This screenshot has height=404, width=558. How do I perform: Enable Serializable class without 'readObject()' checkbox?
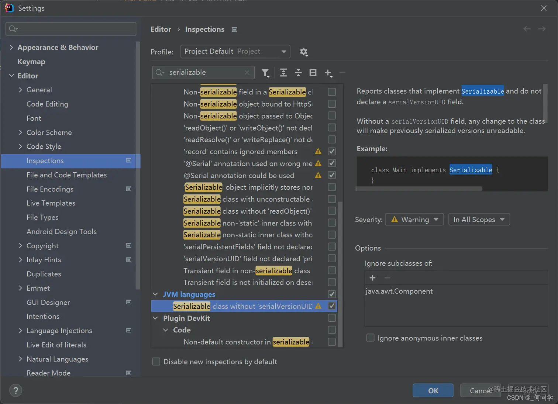[x=332, y=211]
